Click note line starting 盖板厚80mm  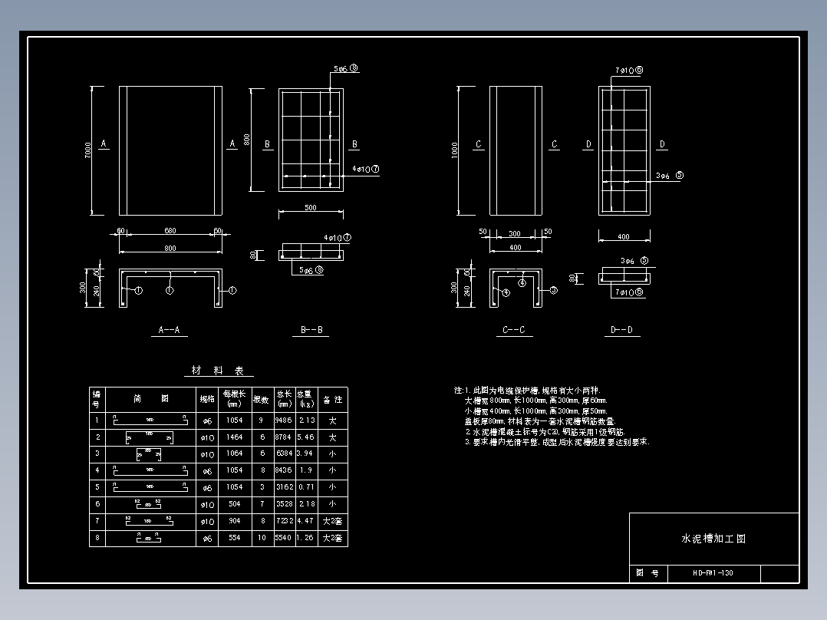[x=539, y=421]
